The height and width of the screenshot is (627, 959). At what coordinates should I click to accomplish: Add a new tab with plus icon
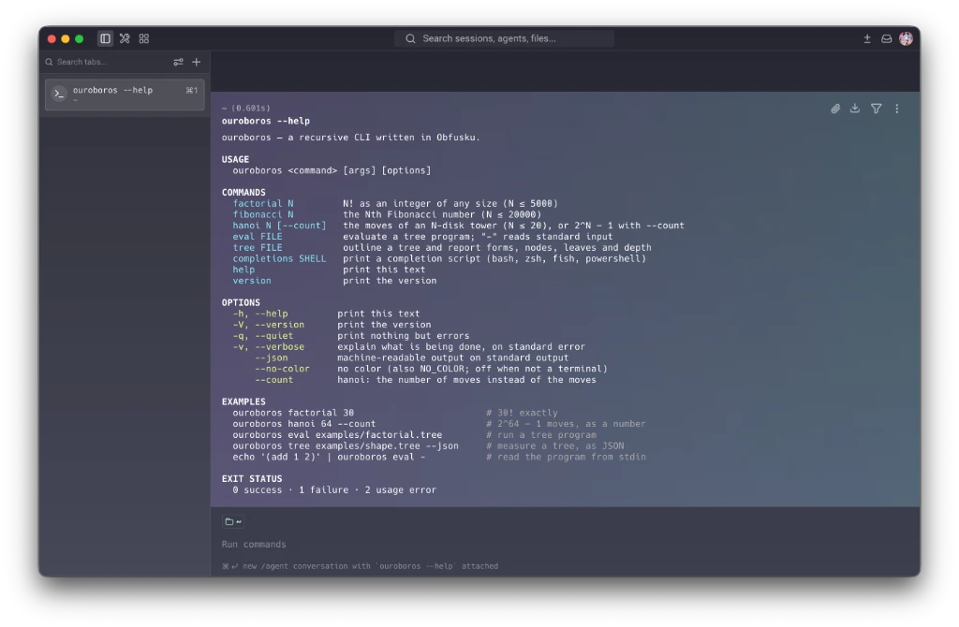(197, 62)
